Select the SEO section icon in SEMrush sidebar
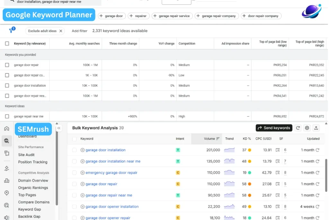This screenshot has height=220, width=329. [7, 141]
